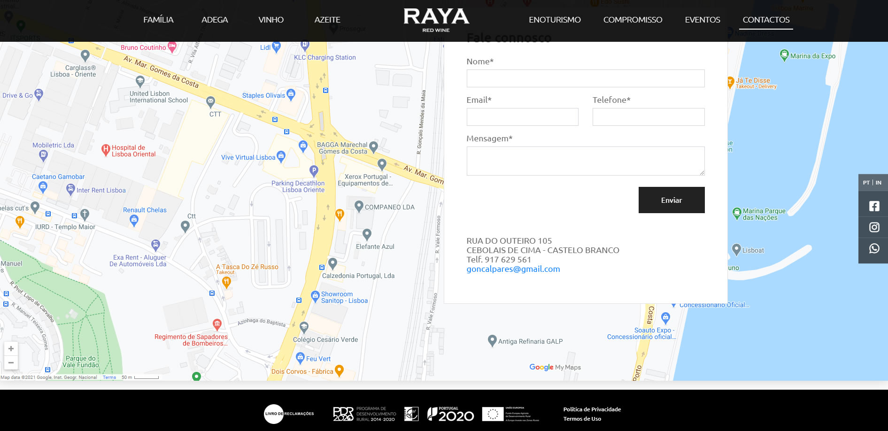The height and width of the screenshot is (431, 888).
Task: Focus the Email input field
Action: pyautogui.click(x=522, y=117)
